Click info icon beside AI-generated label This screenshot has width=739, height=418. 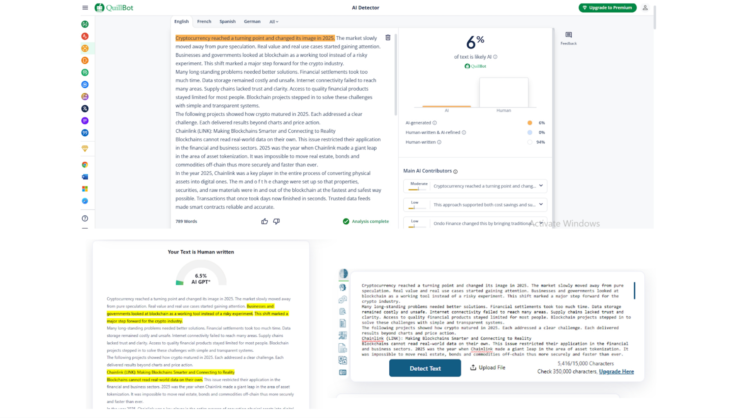tap(434, 123)
